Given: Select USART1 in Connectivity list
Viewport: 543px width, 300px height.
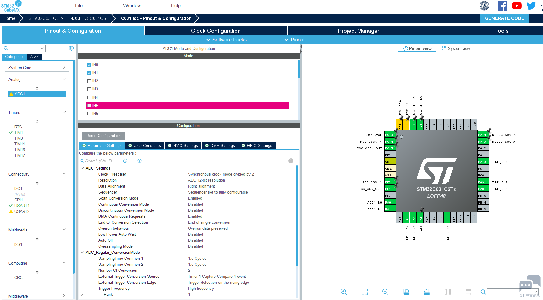Looking at the screenshot, I should (22, 206).
